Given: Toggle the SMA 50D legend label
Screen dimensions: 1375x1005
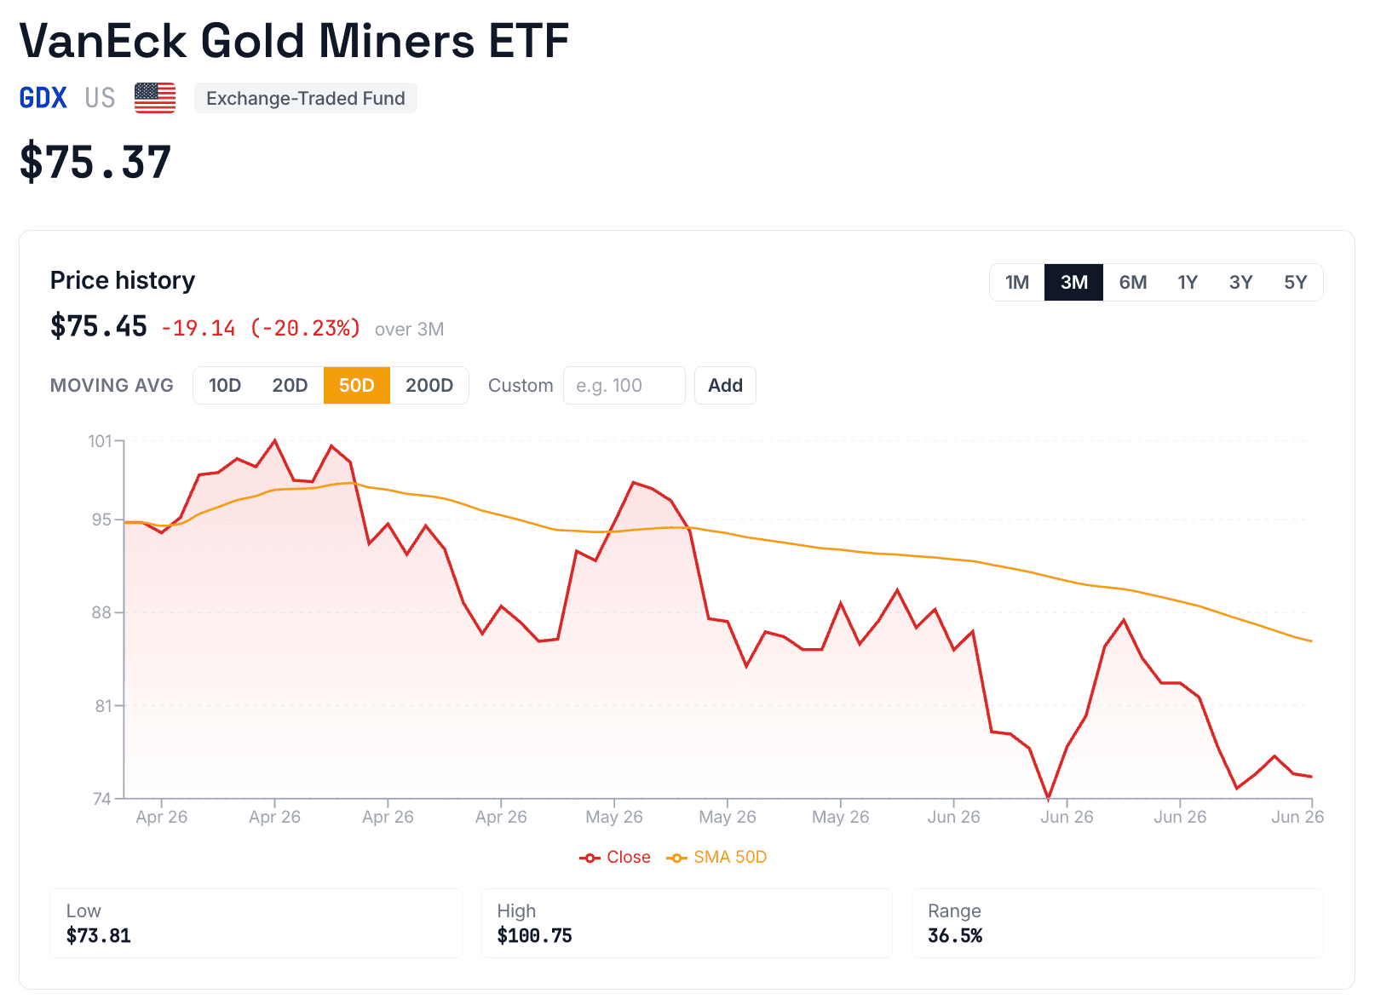Looking at the screenshot, I should 730,858.
